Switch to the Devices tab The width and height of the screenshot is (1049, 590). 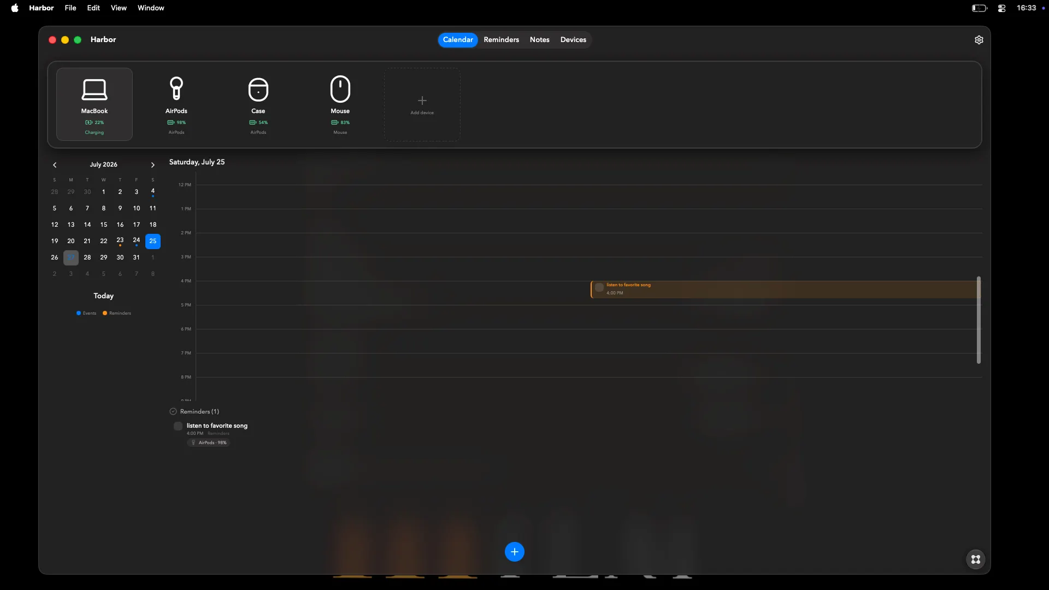click(573, 40)
